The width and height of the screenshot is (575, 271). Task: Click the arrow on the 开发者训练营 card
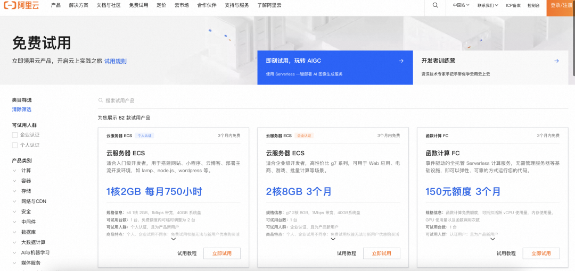(556, 61)
